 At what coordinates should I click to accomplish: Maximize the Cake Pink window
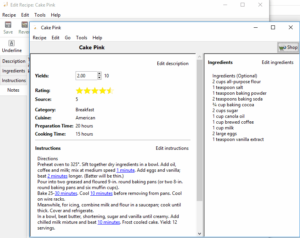(273, 27)
